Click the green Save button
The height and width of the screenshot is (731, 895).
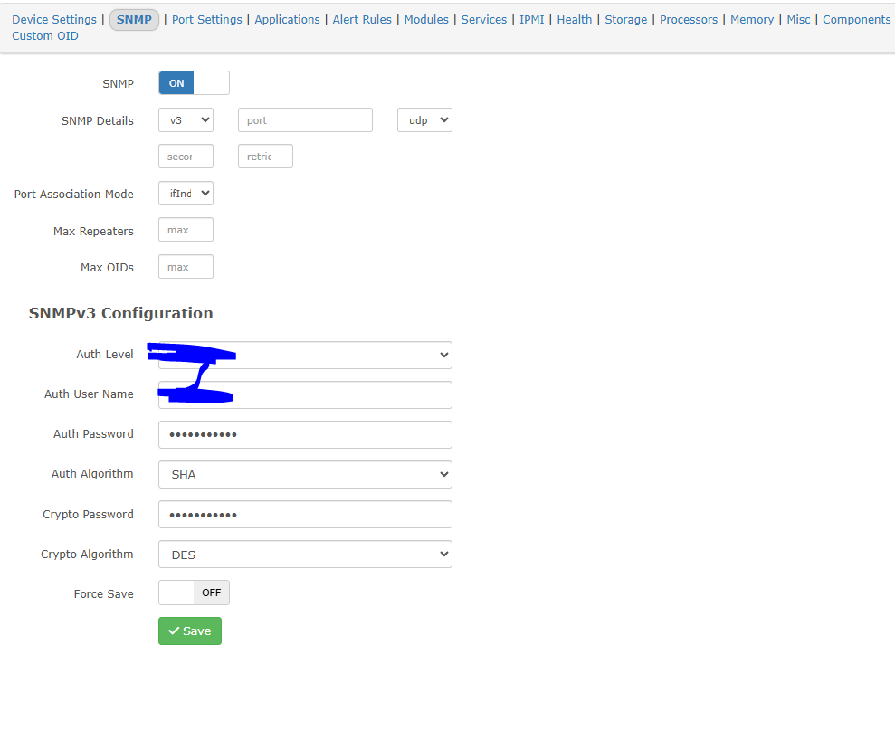point(190,631)
